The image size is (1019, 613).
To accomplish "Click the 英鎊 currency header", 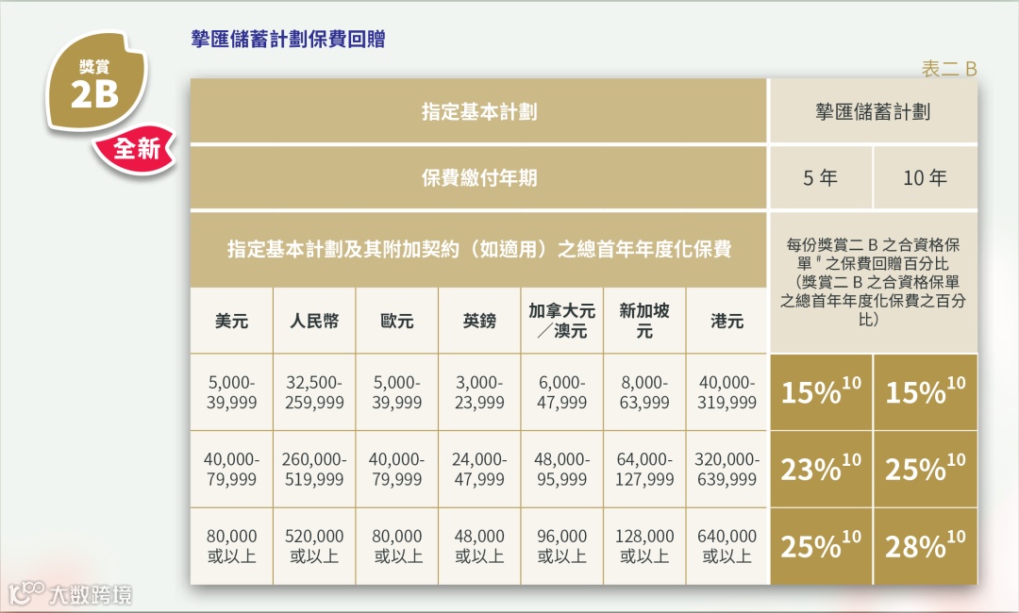I will click(x=479, y=321).
